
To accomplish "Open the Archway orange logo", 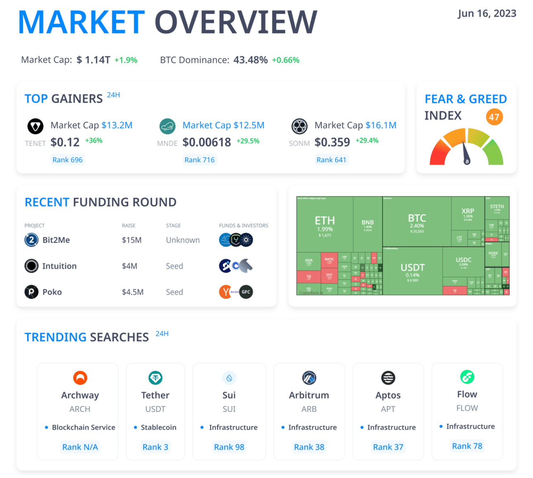I will tap(80, 377).
